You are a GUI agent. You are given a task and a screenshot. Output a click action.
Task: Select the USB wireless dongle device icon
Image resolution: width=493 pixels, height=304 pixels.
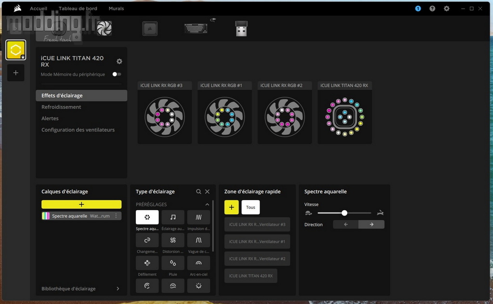coord(241,28)
